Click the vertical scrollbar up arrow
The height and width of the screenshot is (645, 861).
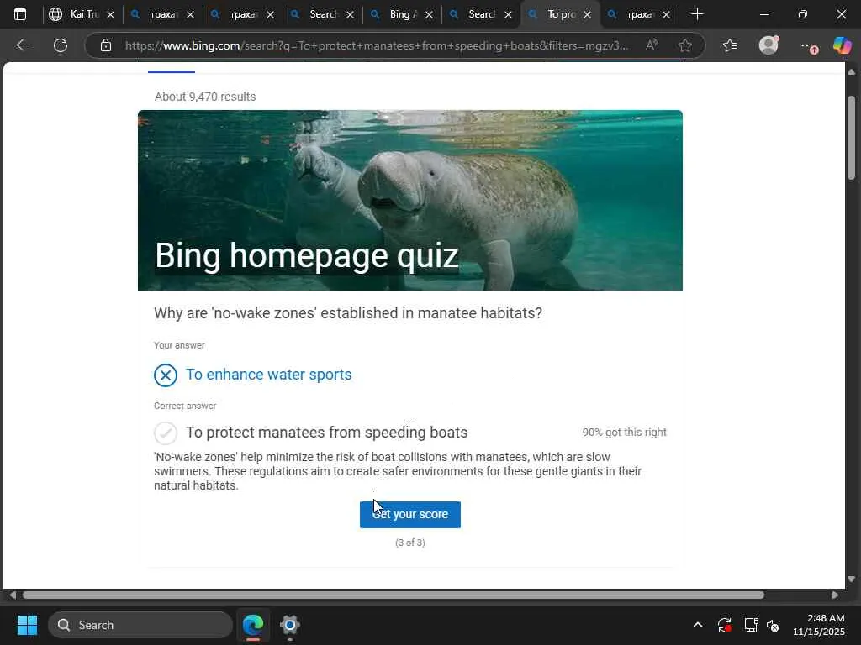click(x=851, y=72)
